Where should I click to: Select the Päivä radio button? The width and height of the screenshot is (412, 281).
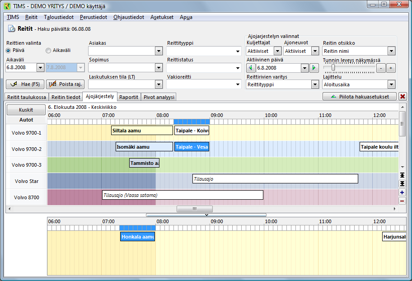pyautogui.click(x=9, y=51)
